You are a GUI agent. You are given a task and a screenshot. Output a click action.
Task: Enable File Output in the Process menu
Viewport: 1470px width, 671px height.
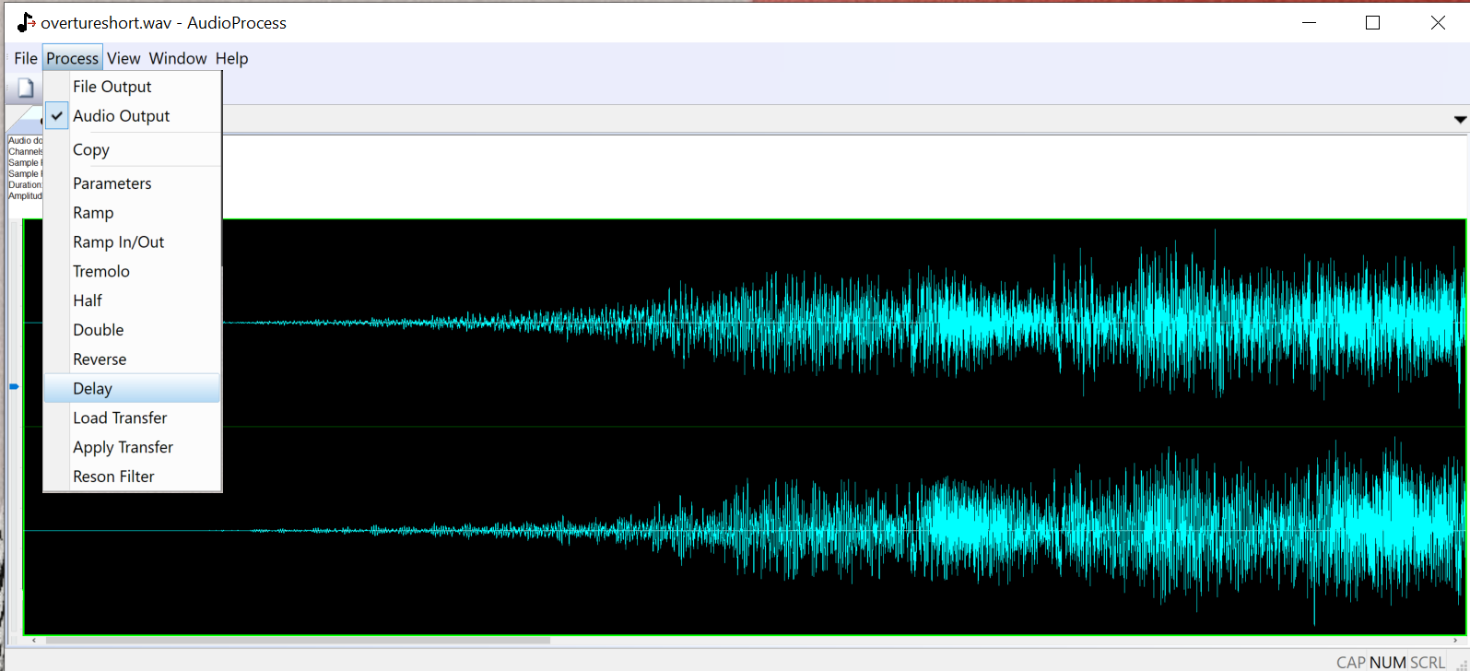click(112, 87)
